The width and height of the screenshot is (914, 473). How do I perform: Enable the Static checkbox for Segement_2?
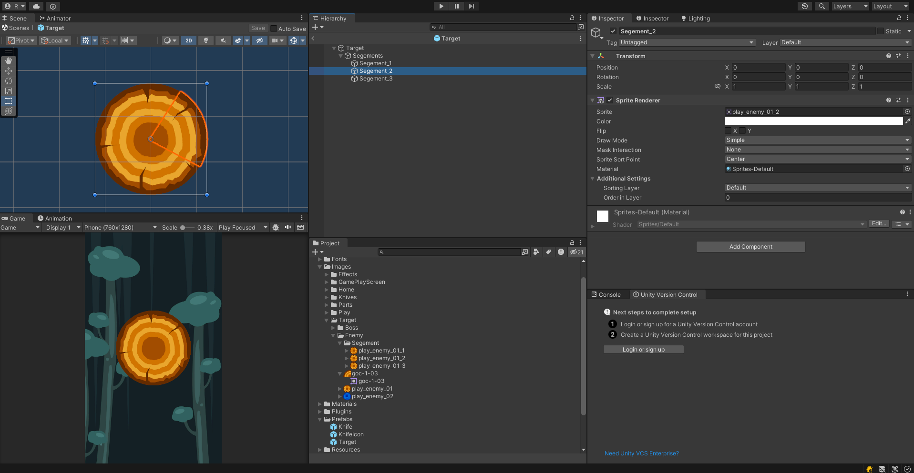click(x=880, y=31)
